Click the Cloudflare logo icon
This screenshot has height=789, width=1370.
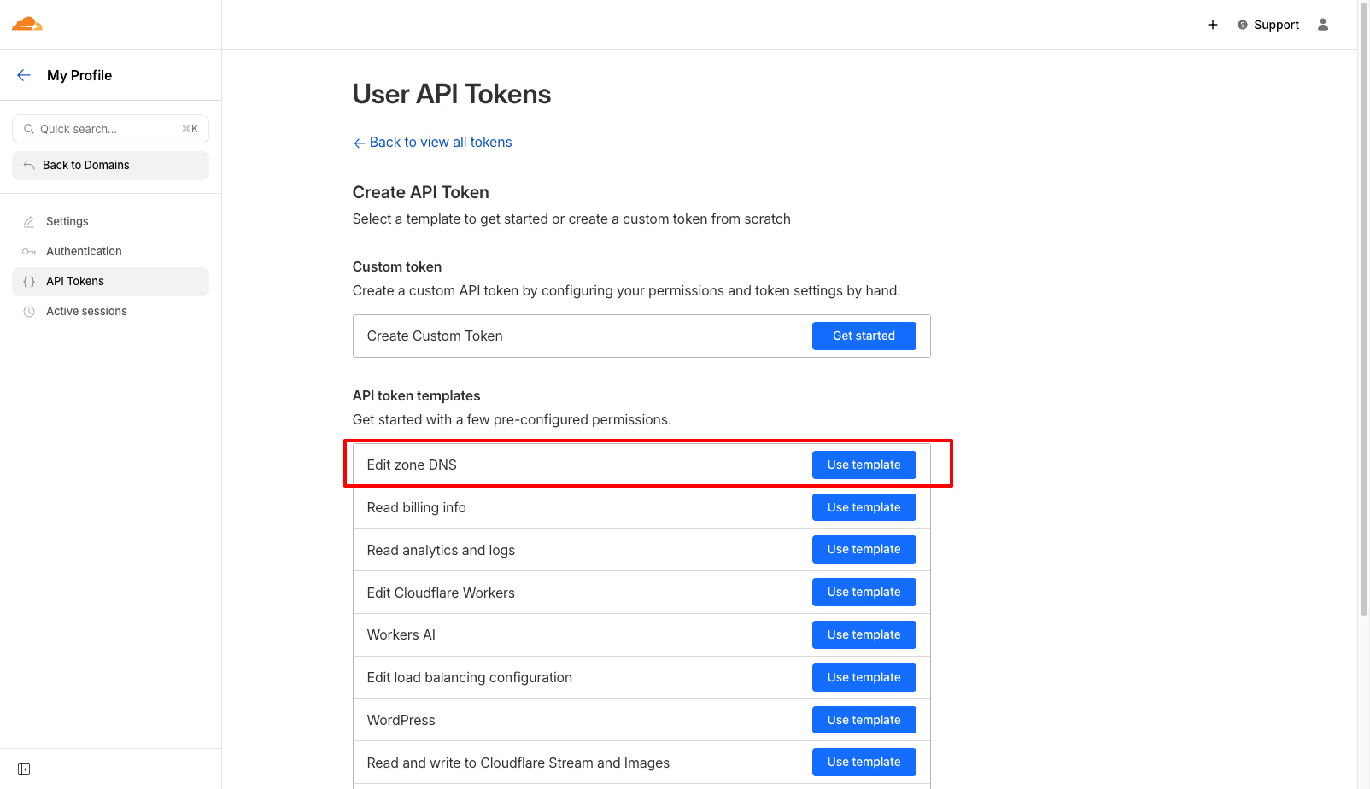point(26,24)
